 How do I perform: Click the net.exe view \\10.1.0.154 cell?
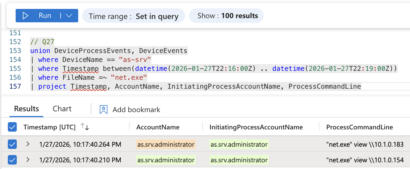365,160
